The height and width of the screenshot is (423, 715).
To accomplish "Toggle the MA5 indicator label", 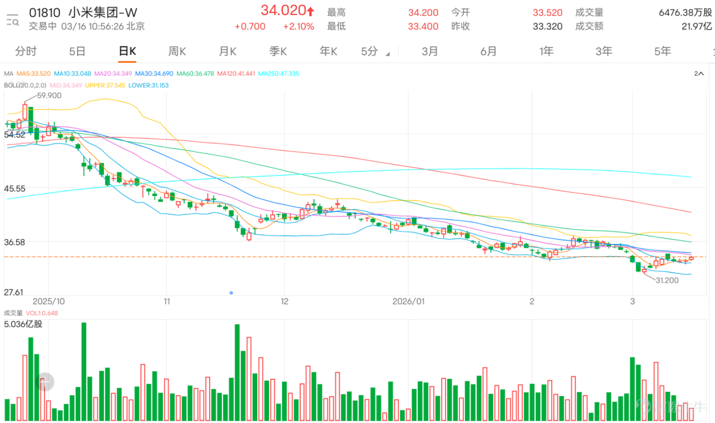I will click(34, 73).
